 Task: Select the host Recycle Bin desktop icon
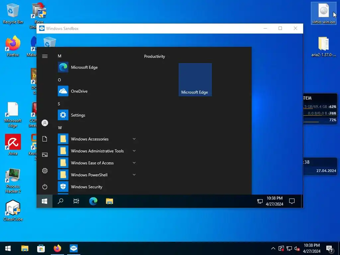coord(13,14)
